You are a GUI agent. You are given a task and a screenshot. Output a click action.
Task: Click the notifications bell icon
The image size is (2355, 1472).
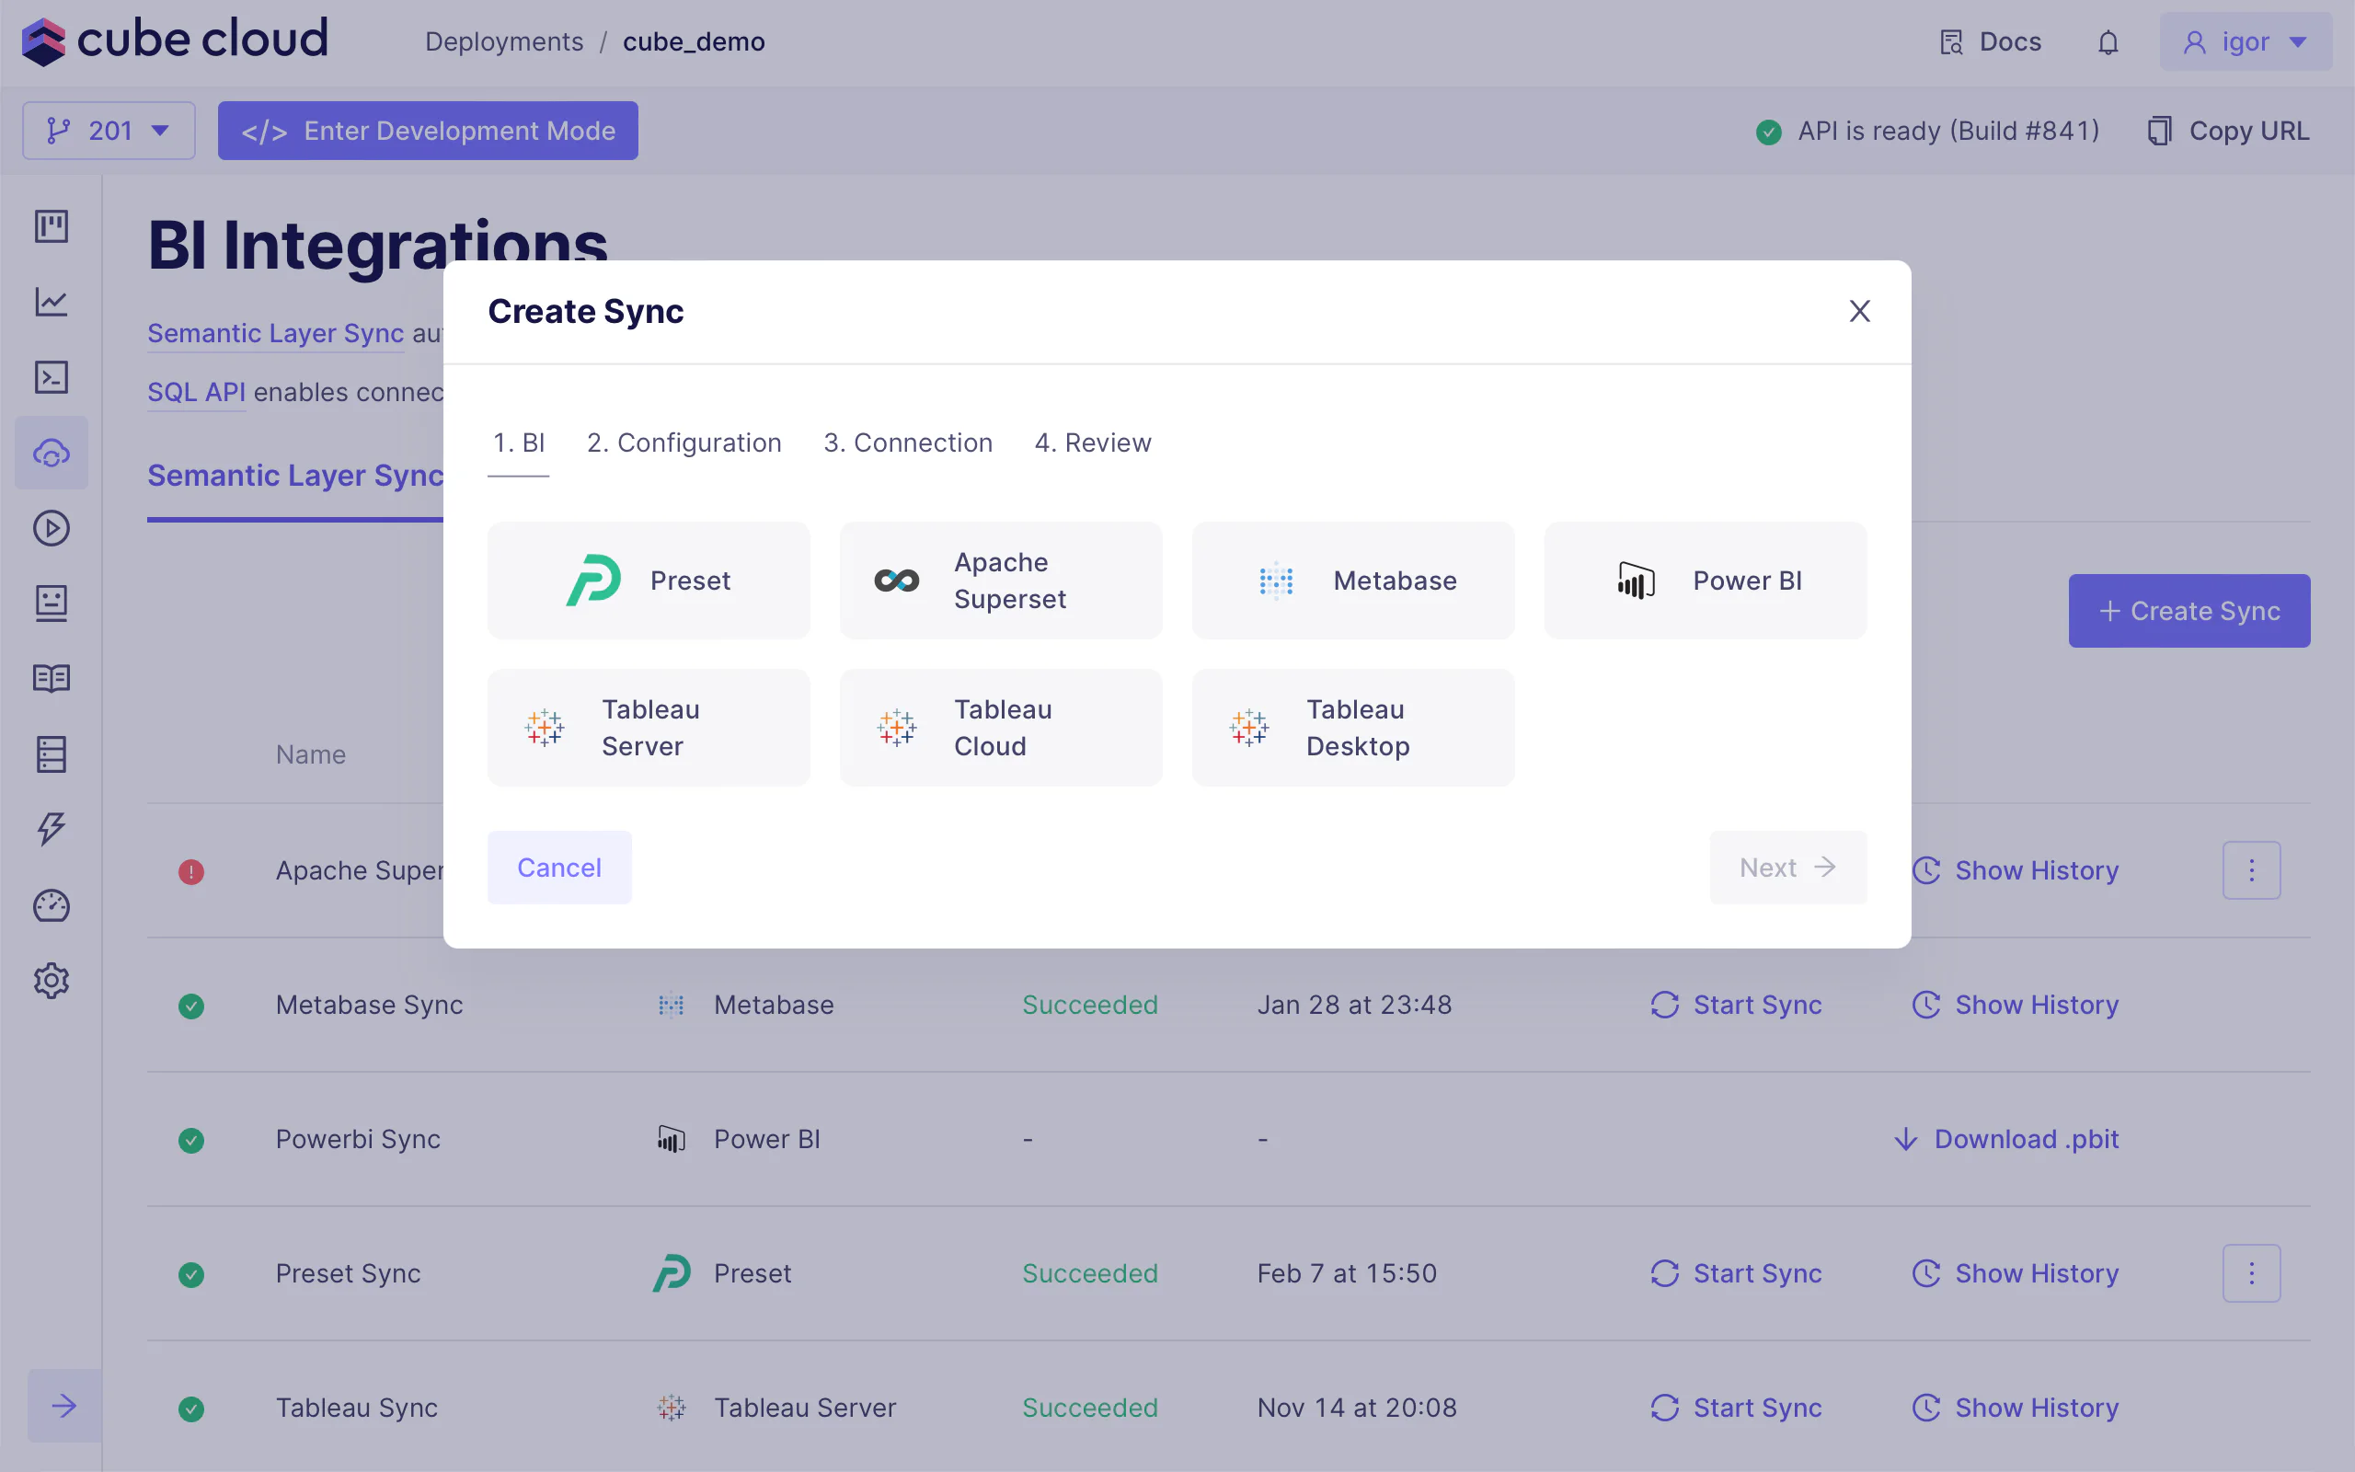coord(2107,43)
